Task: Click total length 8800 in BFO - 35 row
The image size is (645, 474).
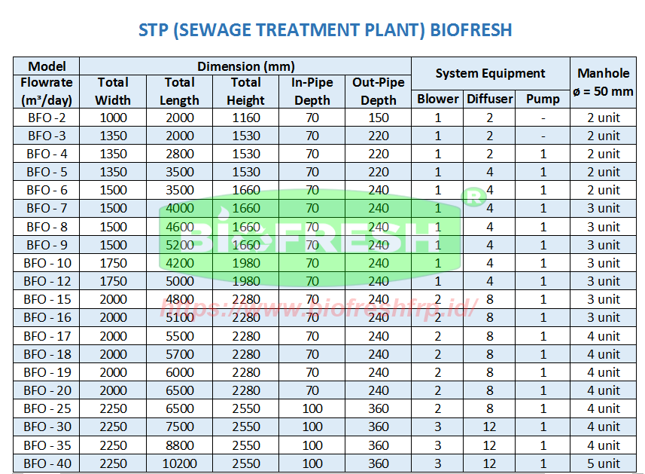Action: tap(179, 445)
